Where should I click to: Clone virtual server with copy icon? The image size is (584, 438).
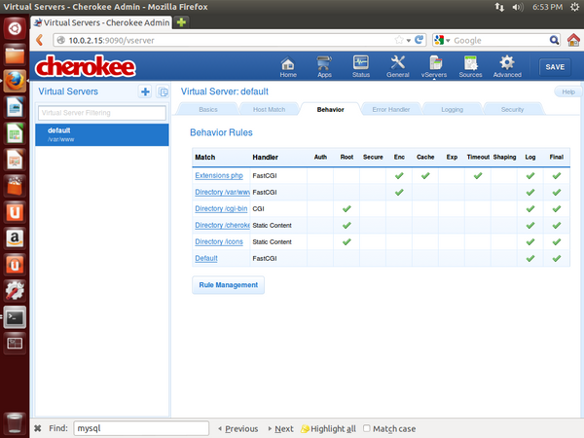[x=163, y=91]
